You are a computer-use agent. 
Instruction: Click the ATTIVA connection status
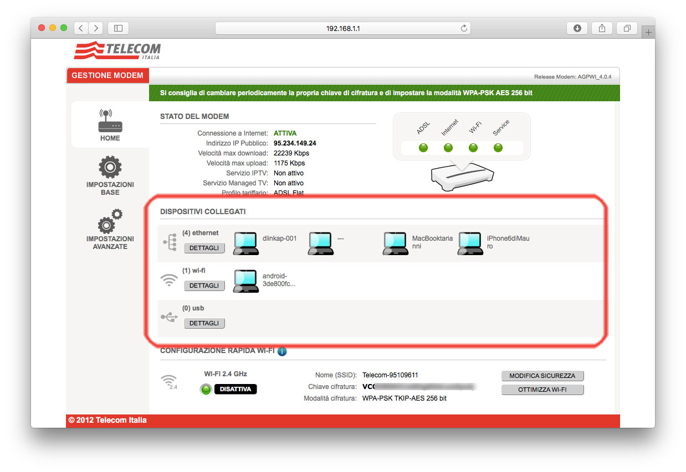click(x=285, y=133)
